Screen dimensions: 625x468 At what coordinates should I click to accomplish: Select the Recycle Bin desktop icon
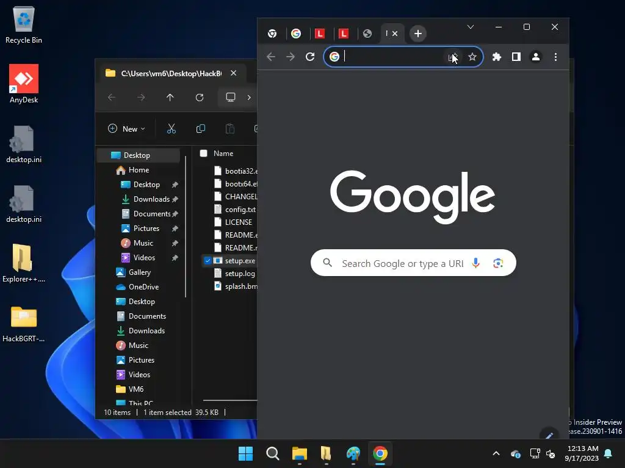point(24,24)
